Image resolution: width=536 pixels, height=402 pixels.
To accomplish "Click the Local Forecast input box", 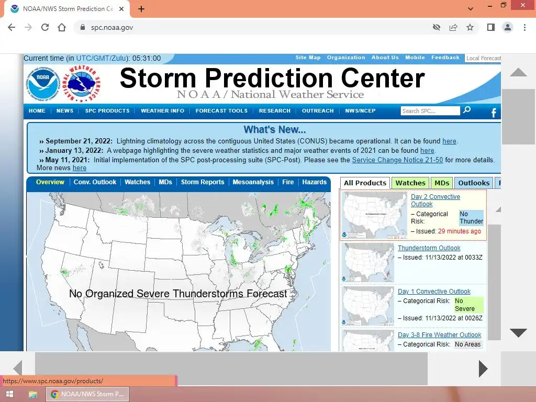I will coord(483,58).
